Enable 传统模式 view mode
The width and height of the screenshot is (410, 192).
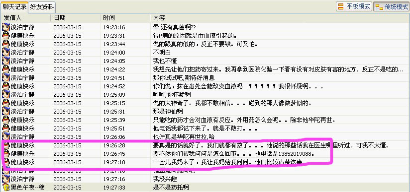[391, 7]
